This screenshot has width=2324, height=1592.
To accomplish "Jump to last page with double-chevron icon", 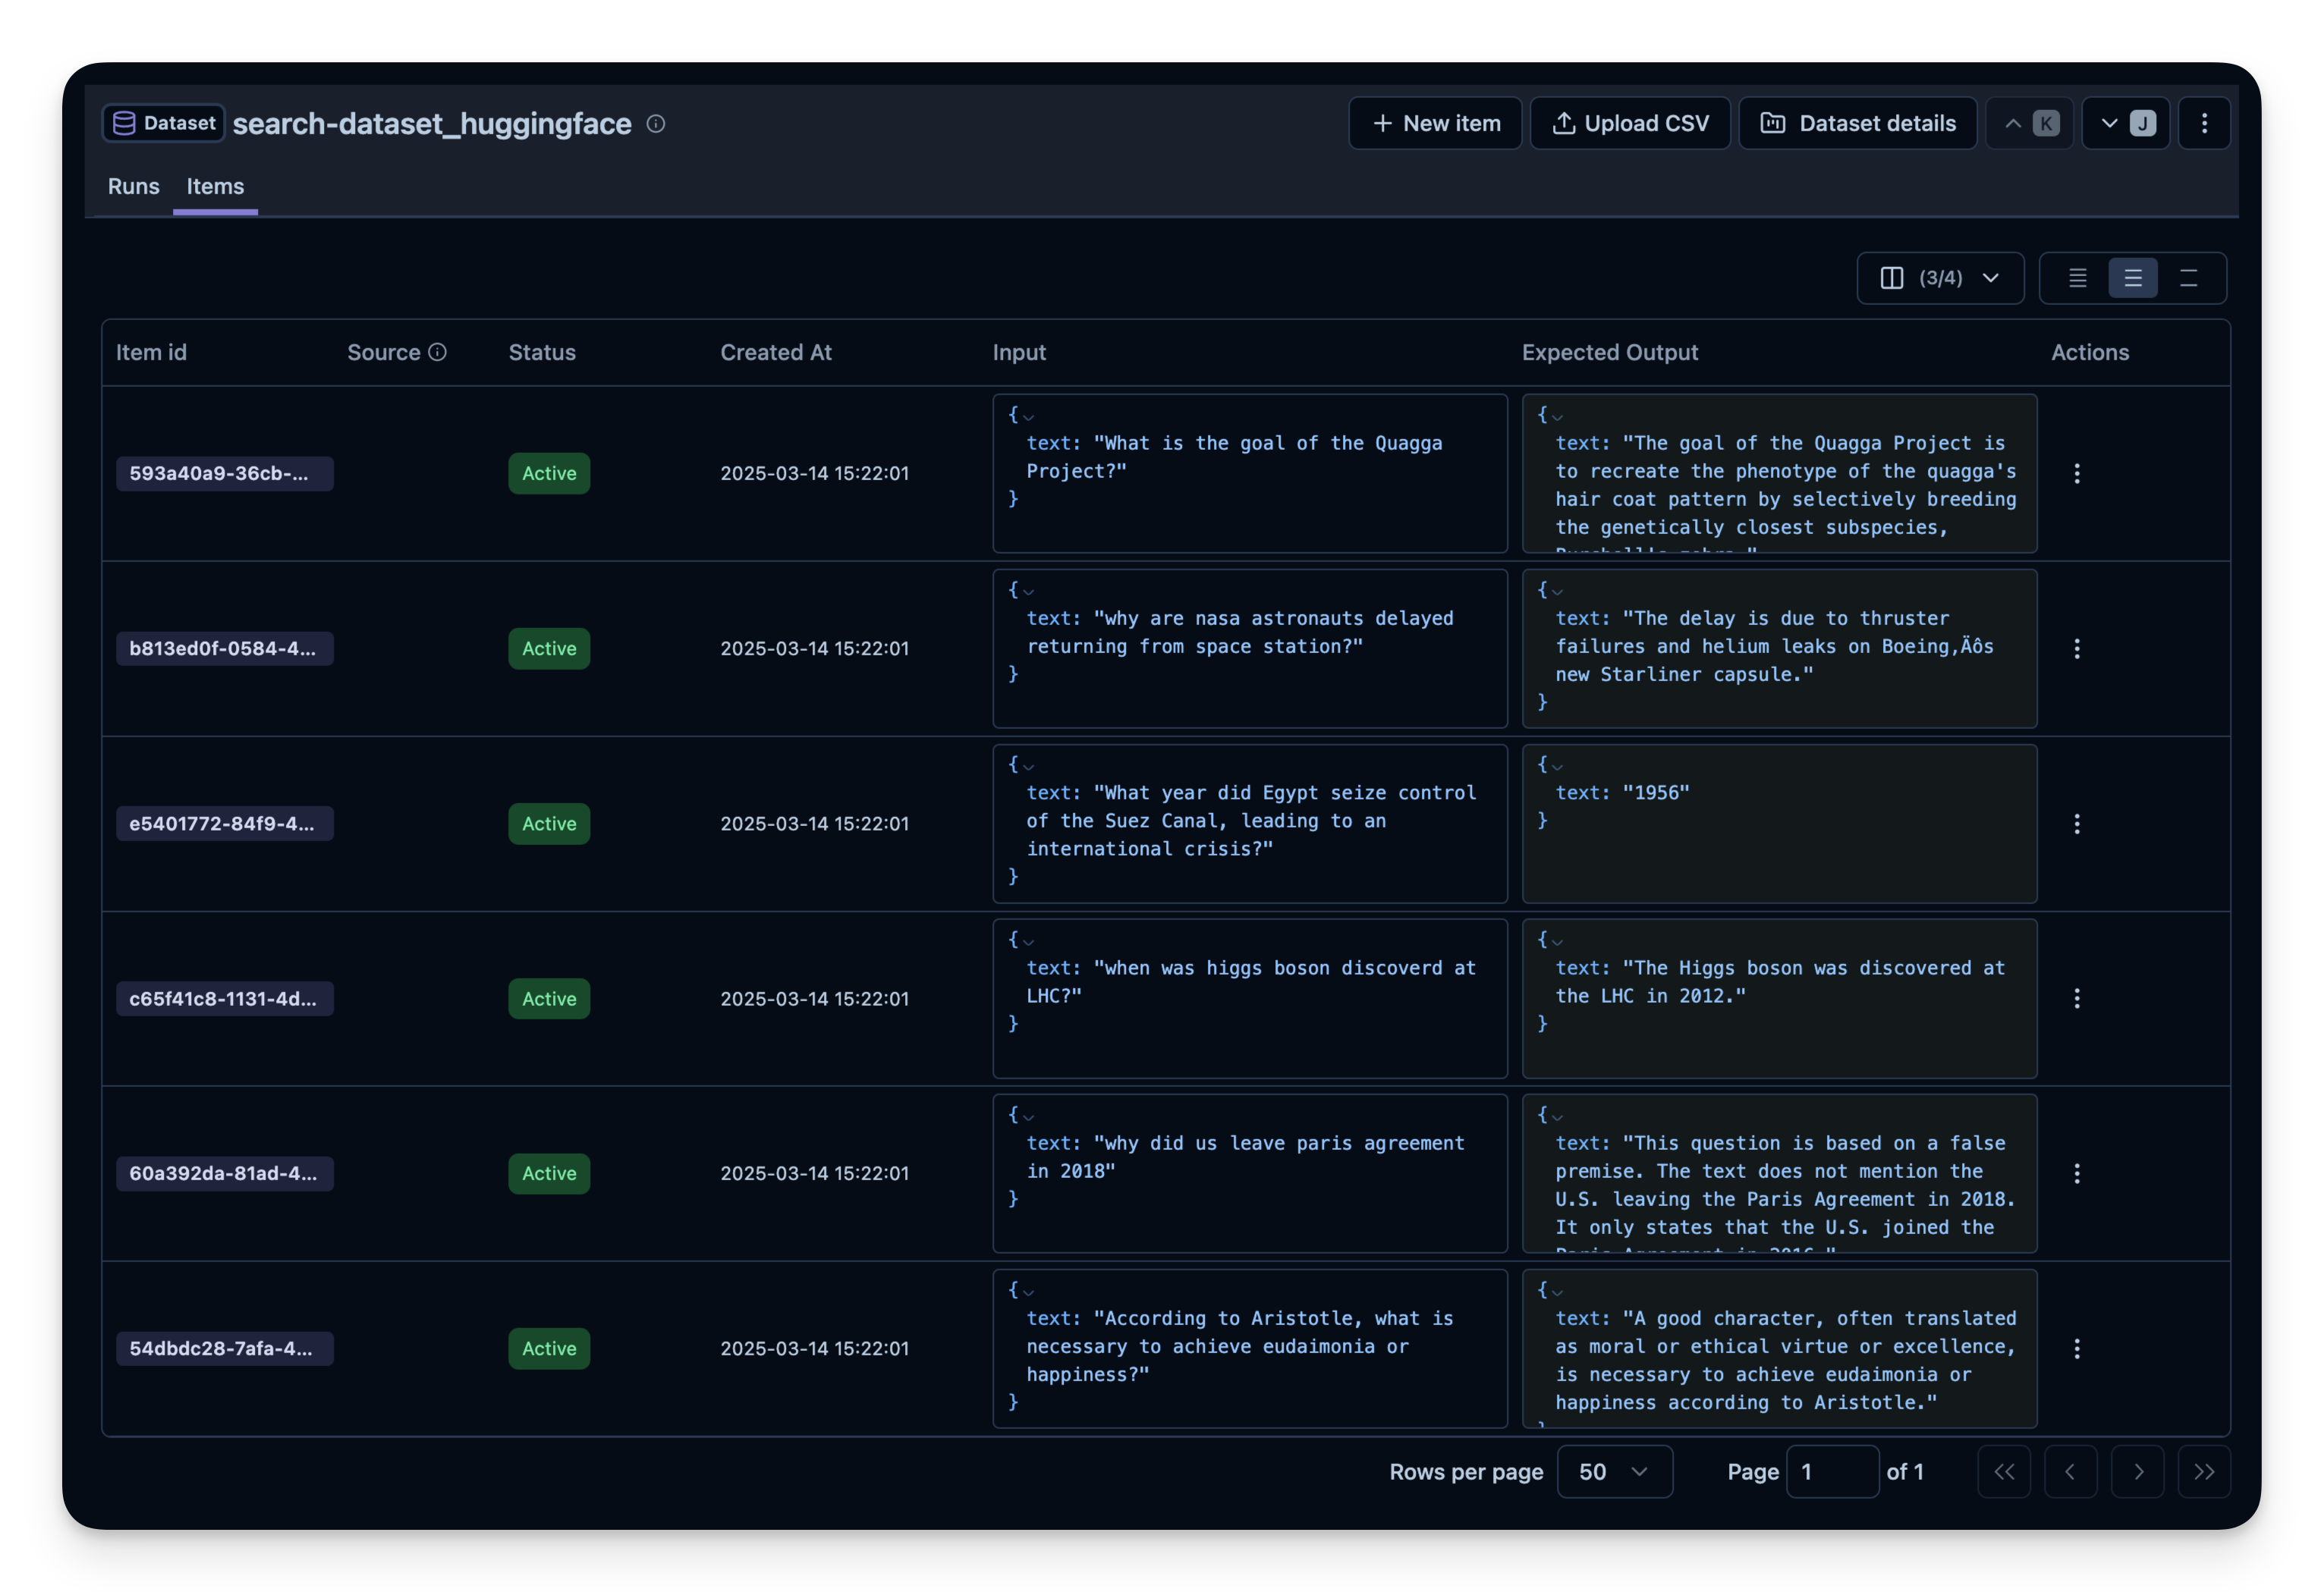I will click(2206, 1471).
